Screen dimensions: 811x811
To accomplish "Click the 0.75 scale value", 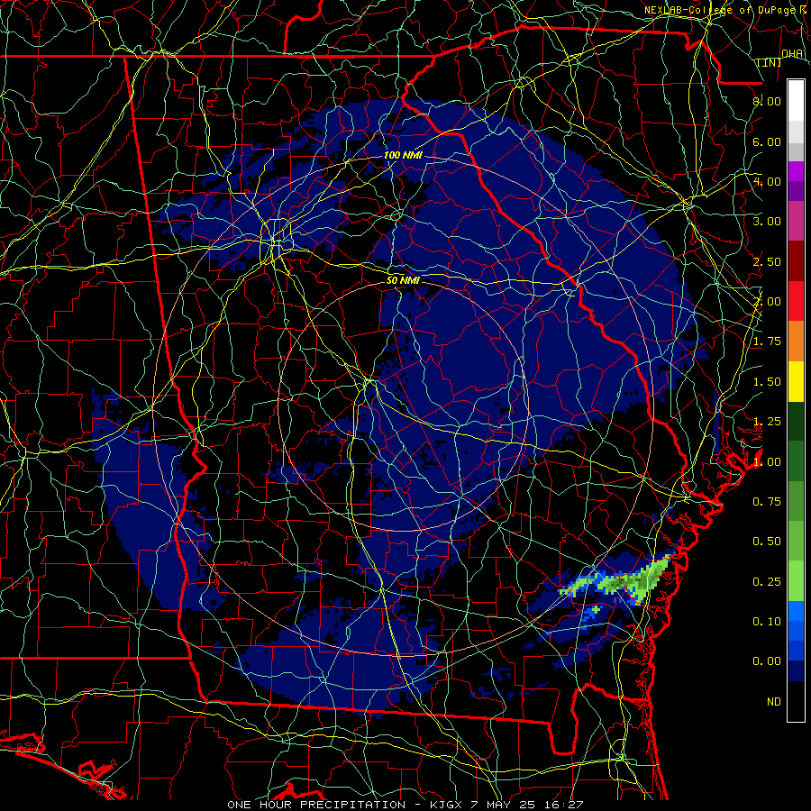I will click(x=767, y=502).
